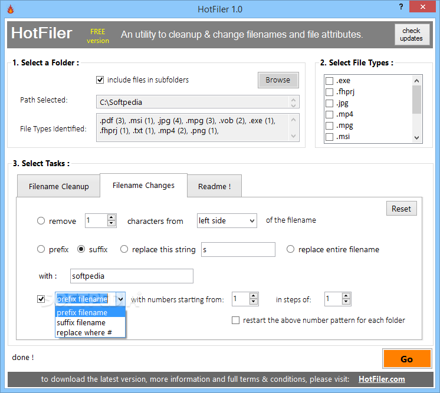Viewport: 440px width, 393px height.
Task: Enable restart number pattern for each folder
Action: (236, 320)
